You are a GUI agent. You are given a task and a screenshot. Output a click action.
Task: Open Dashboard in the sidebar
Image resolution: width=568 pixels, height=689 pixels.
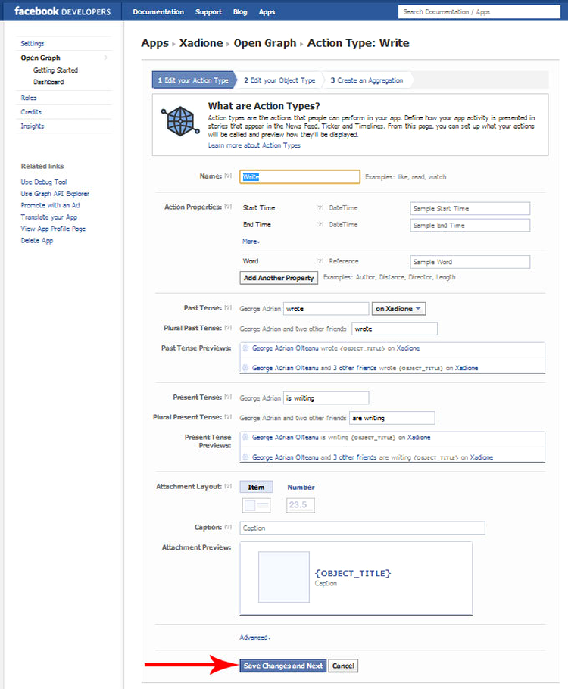point(48,82)
